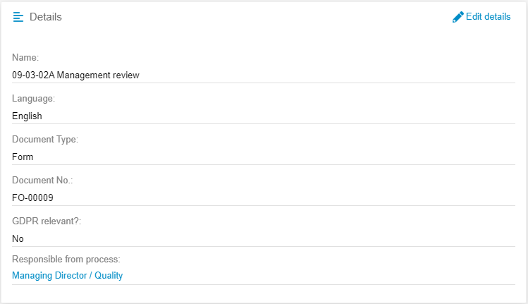Click the document number FO-00009

pyautogui.click(x=32, y=197)
